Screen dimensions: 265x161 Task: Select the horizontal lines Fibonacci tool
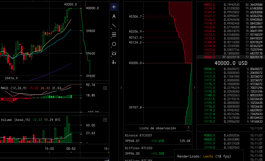(x=114, y=35)
